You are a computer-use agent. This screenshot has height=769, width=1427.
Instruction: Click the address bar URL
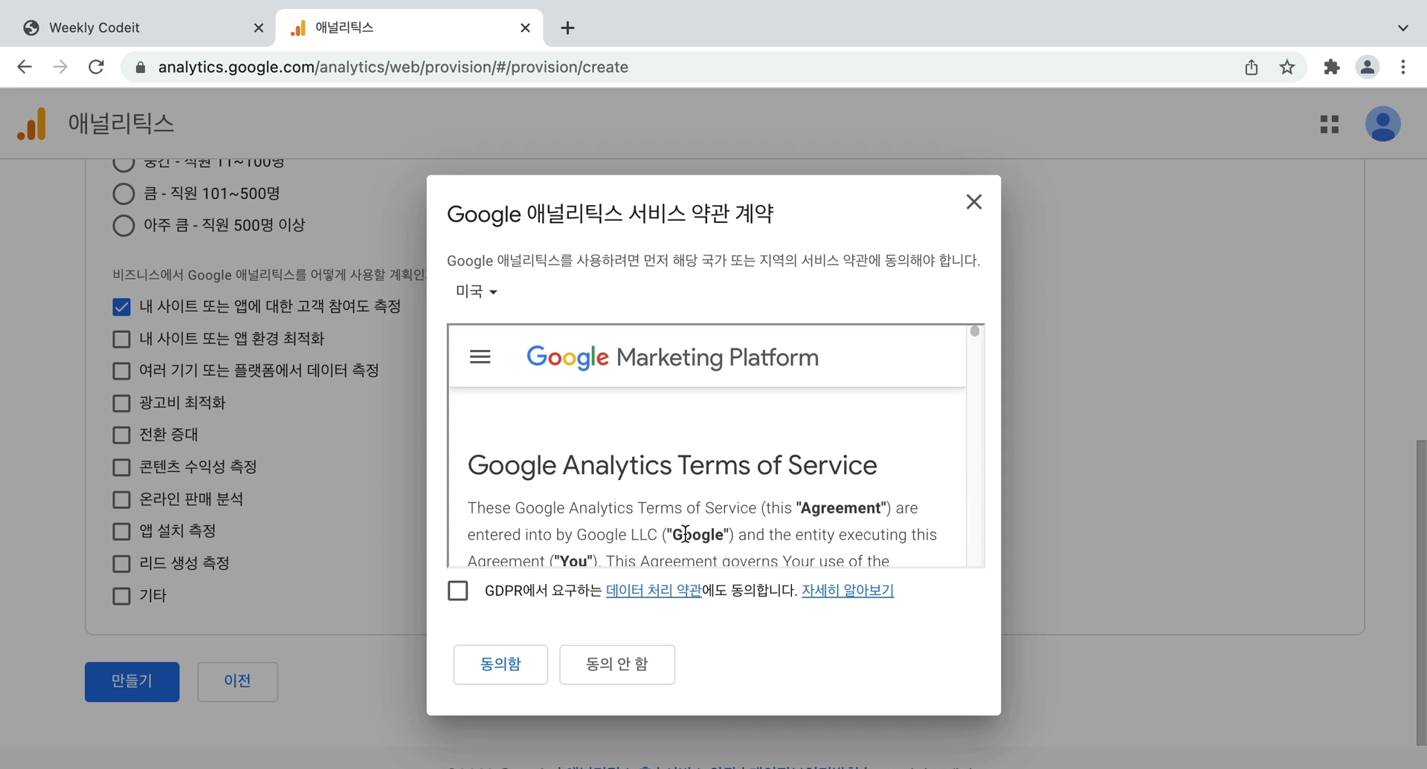point(393,68)
